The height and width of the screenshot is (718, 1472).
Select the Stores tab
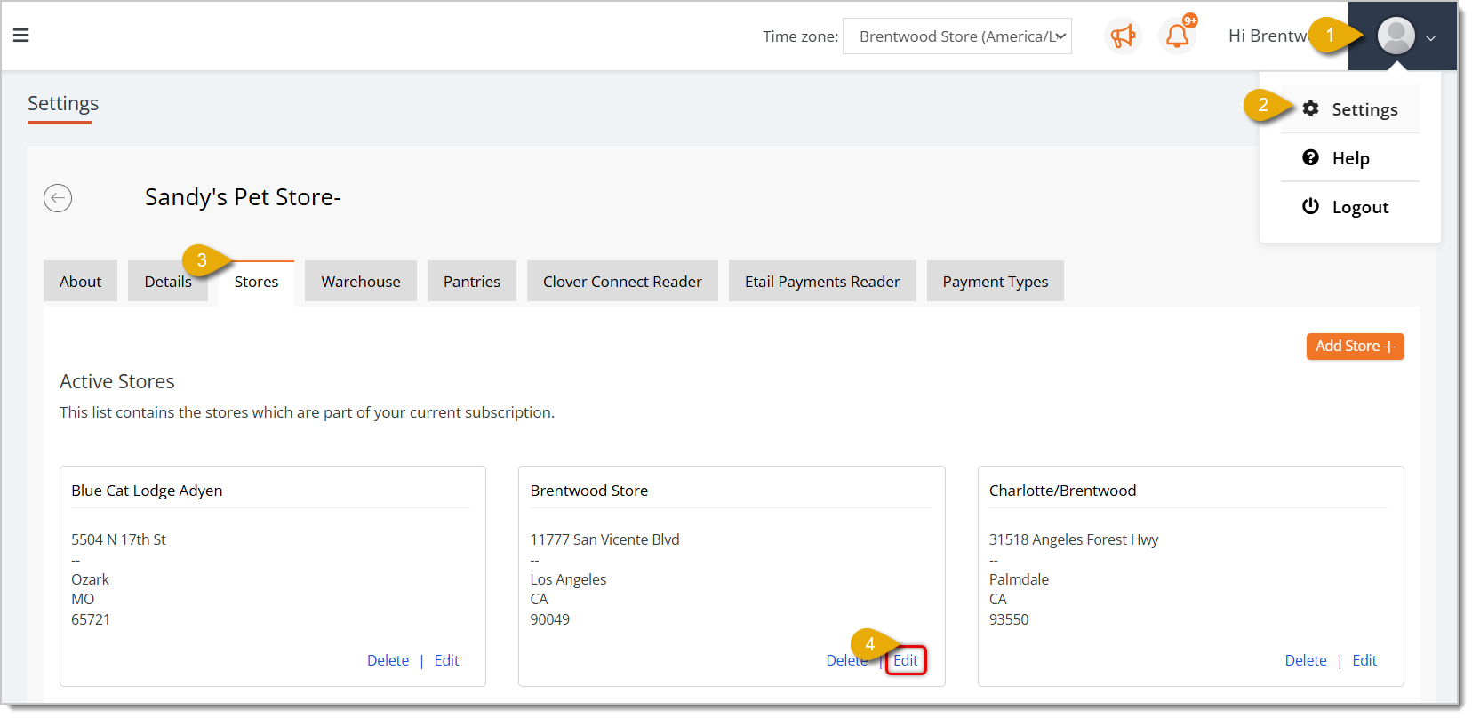(x=256, y=282)
